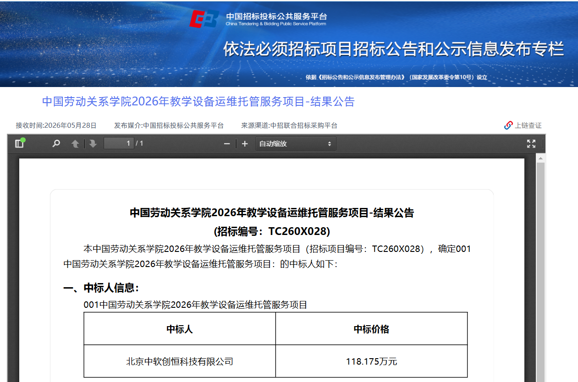This screenshot has width=578, height=382.
Task: Click the line 001中国劳动关系学院2026年教学设备运维托管服务项目 above table
Action: pyautogui.click(x=195, y=305)
